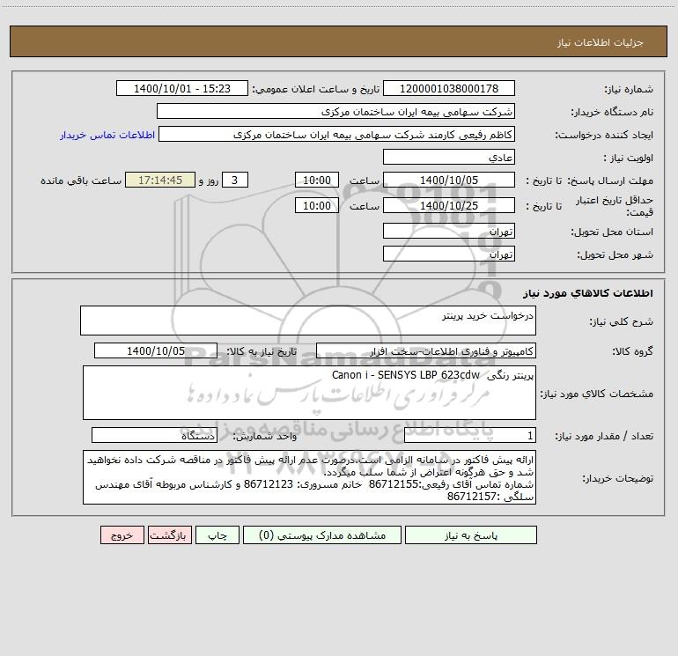This screenshot has height=656, width=678.
Task: Click goods need date 1400/10/05 field
Action: tap(156, 350)
